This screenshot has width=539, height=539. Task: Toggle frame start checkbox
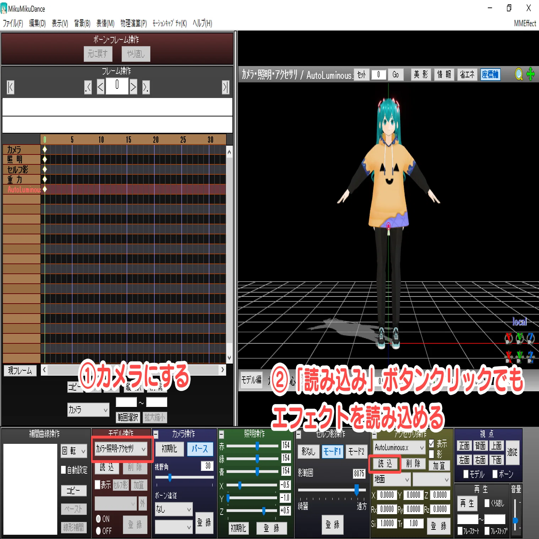(x=460, y=531)
